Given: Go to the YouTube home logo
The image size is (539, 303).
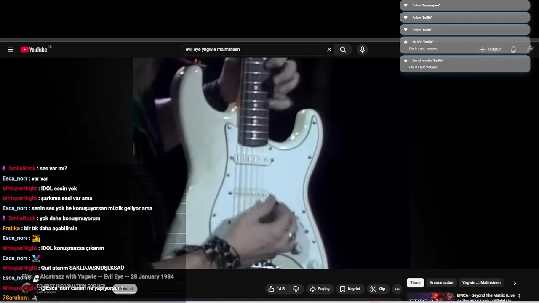Looking at the screenshot, I should [34, 50].
